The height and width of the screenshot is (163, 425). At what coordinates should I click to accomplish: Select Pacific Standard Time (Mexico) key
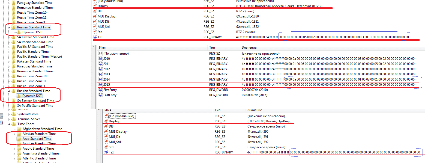click(39, 57)
